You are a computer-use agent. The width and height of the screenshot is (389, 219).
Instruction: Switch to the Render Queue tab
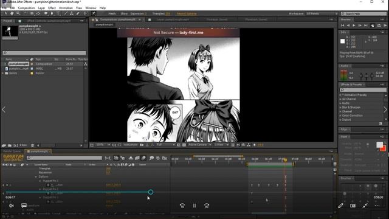[12, 151]
